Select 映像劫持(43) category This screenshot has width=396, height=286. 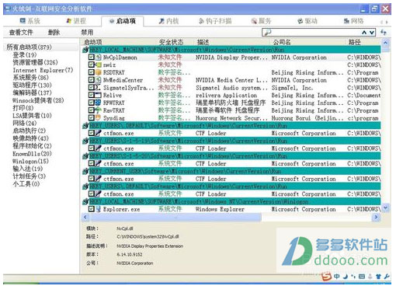pos(30,138)
